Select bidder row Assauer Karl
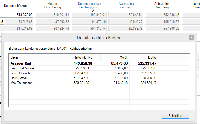 (x=99, y=63)
